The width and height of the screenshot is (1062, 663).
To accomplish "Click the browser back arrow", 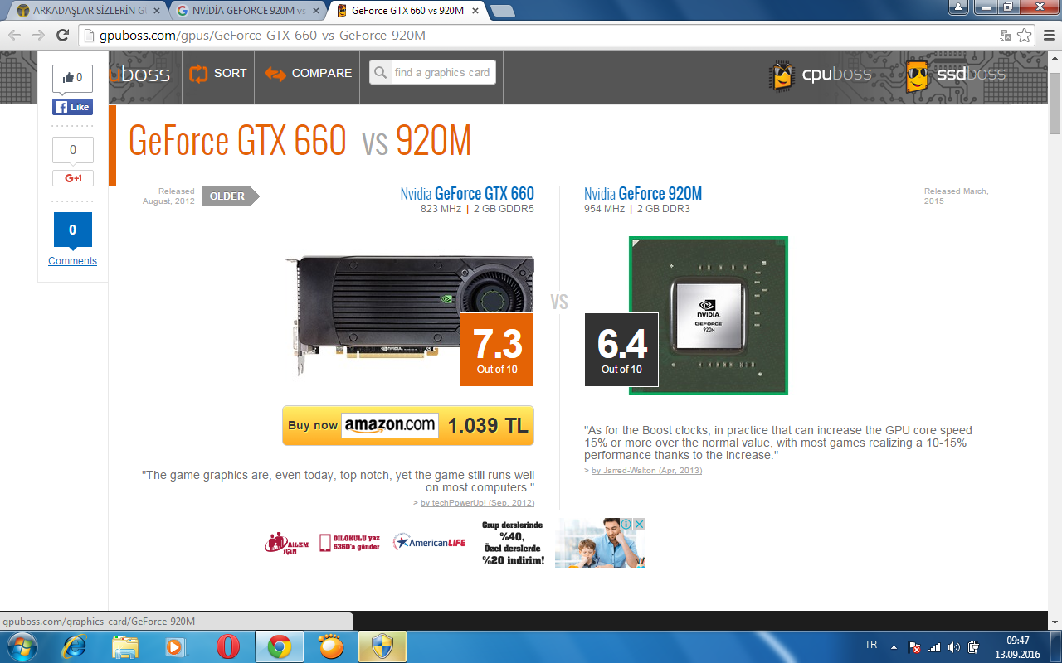I will click(14, 35).
